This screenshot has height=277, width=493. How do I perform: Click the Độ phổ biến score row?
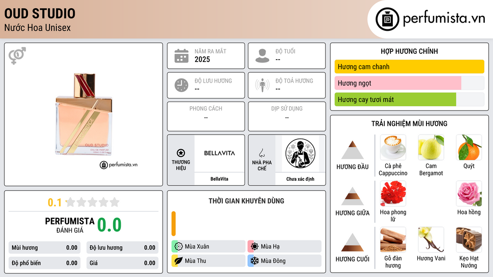pyautogui.click(x=44, y=263)
